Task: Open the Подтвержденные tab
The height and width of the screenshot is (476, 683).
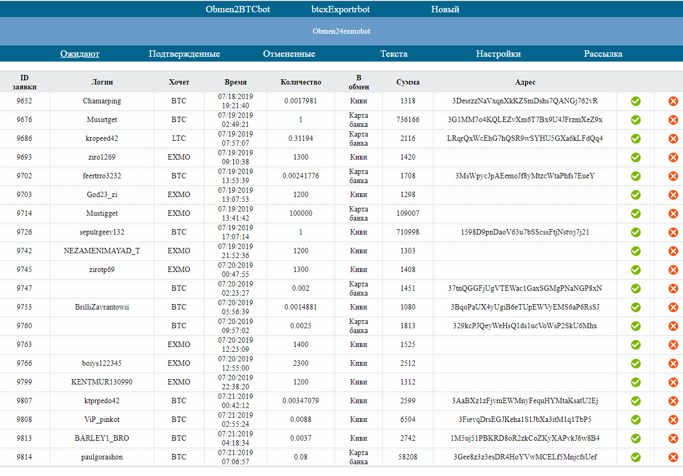Action: pyautogui.click(x=185, y=54)
